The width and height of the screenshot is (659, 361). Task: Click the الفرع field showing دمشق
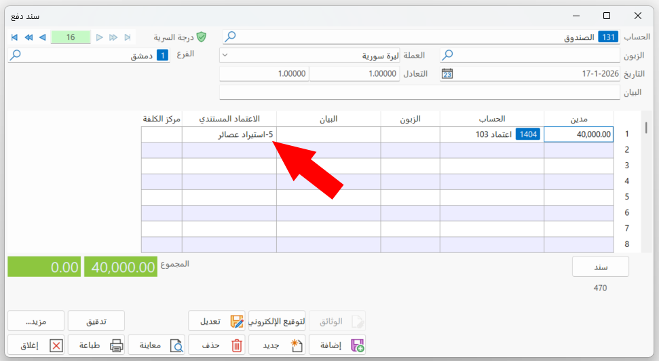[89, 56]
